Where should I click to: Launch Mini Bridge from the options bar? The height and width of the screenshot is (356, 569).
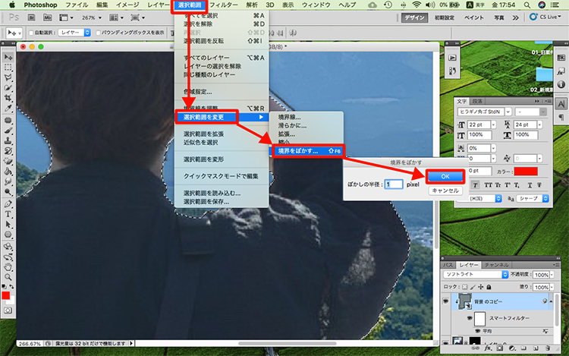point(47,17)
